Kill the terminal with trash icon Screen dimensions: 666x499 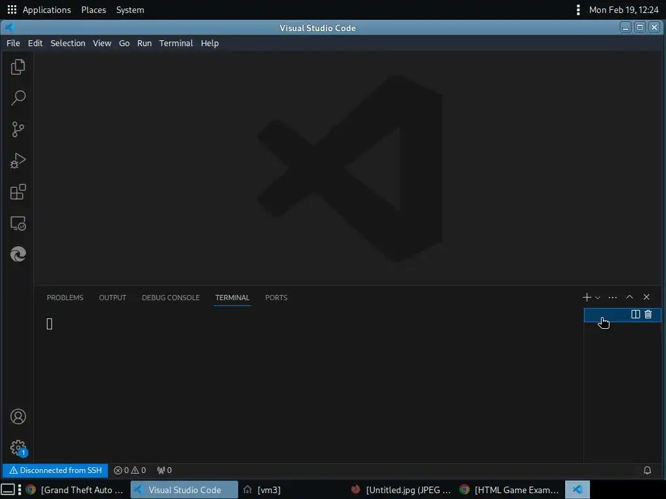648,314
